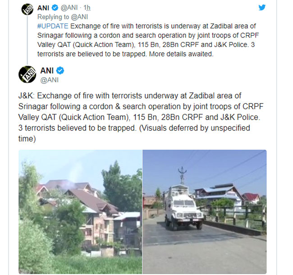
Task: Click verified badge beside large ANI name
Action: (x=60, y=70)
